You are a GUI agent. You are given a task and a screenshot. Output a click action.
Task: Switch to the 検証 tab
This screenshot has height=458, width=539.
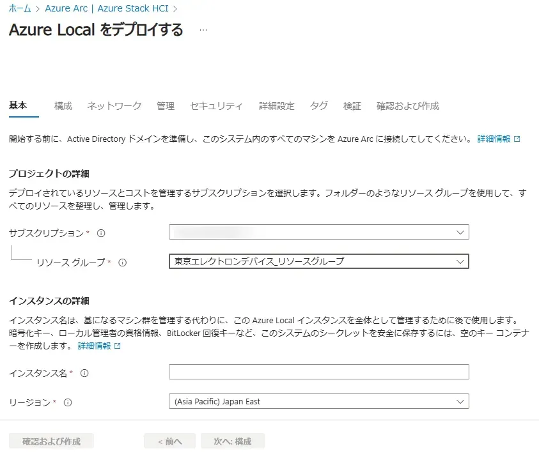click(x=352, y=106)
